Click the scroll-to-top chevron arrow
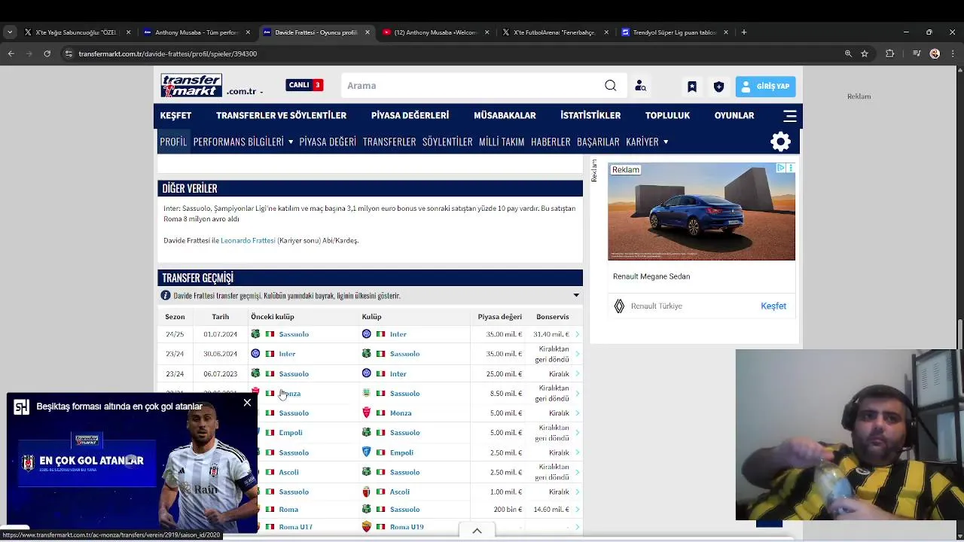 coord(477,531)
